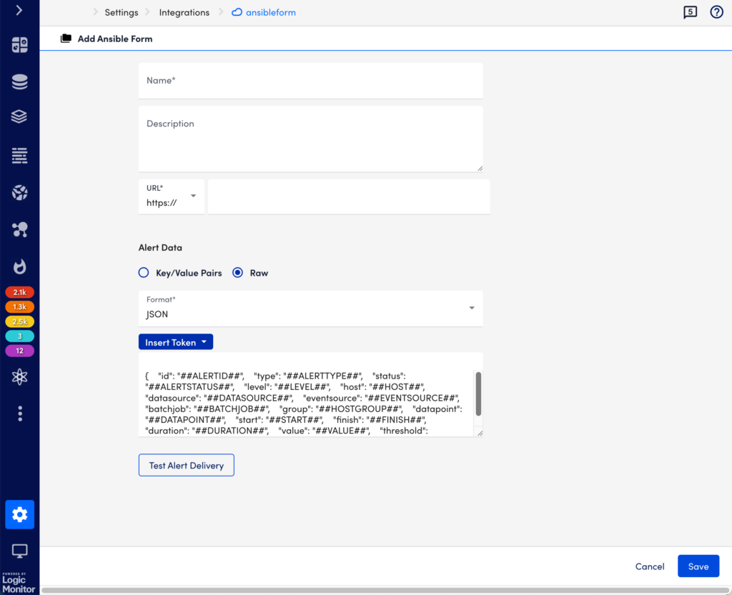This screenshot has height=595, width=732.
Task: Click the stacked layers sidebar icon
Action: (x=19, y=116)
